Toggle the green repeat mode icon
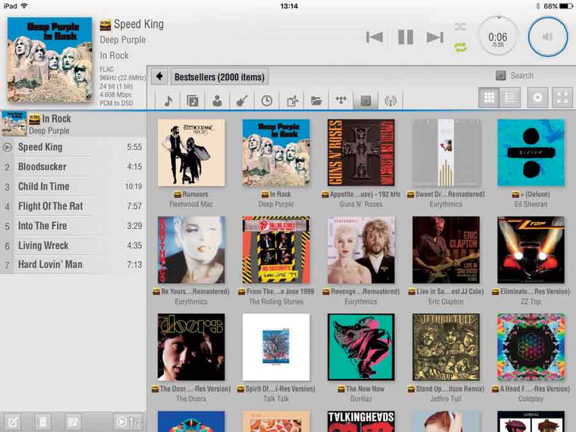The width and height of the screenshot is (576, 432). [460, 47]
